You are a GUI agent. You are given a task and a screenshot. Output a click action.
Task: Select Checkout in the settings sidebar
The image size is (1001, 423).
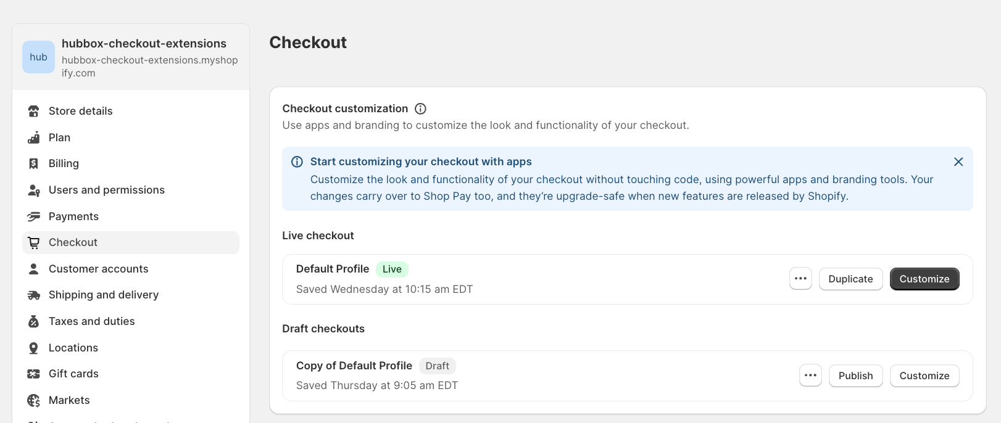click(131, 242)
